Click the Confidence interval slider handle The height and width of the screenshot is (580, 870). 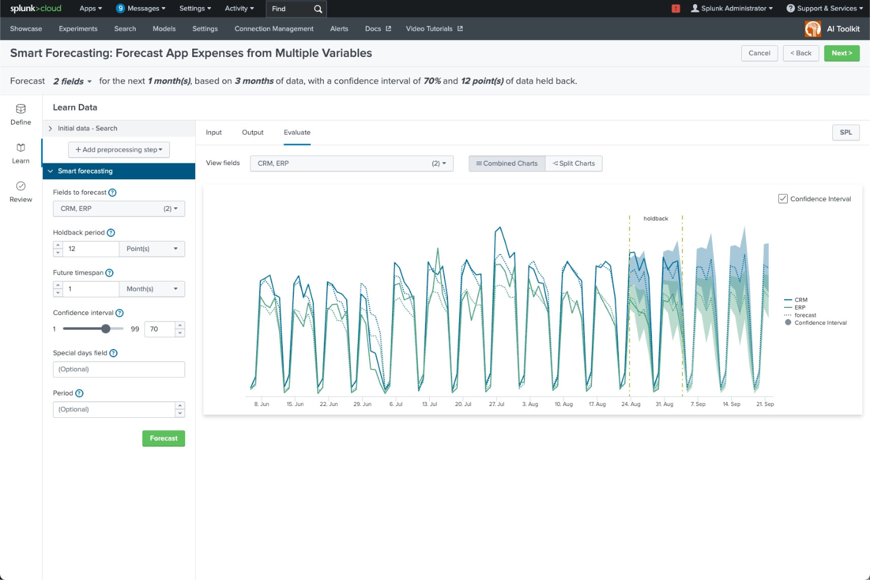(106, 328)
